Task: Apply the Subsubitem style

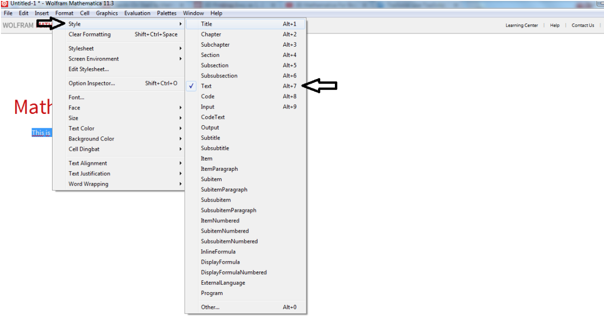Action: 246,200
